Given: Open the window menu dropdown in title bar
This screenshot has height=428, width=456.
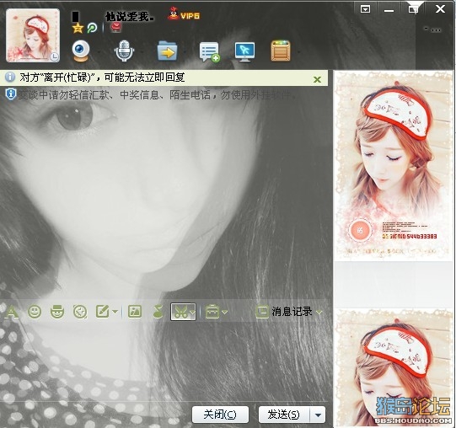Looking at the screenshot, I should (x=365, y=9).
